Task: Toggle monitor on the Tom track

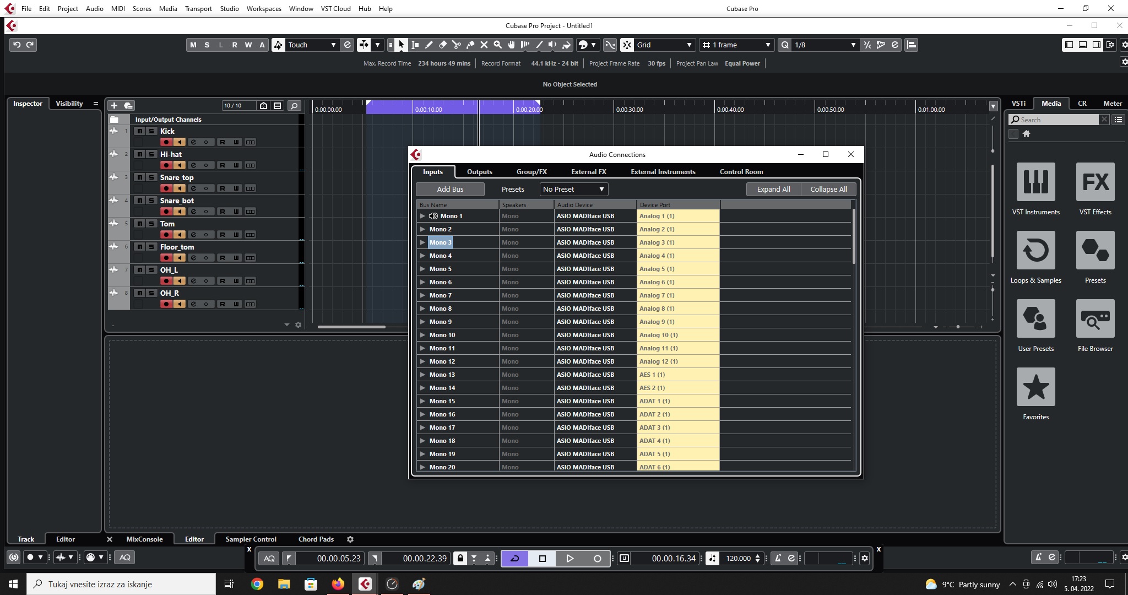Action: (x=180, y=235)
